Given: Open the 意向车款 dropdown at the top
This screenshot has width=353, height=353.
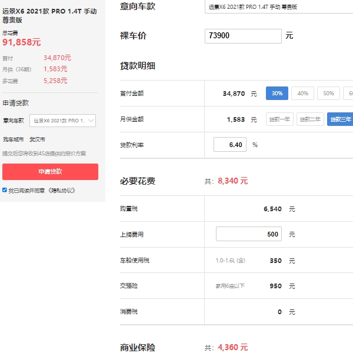Looking at the screenshot, I should coord(279,7).
